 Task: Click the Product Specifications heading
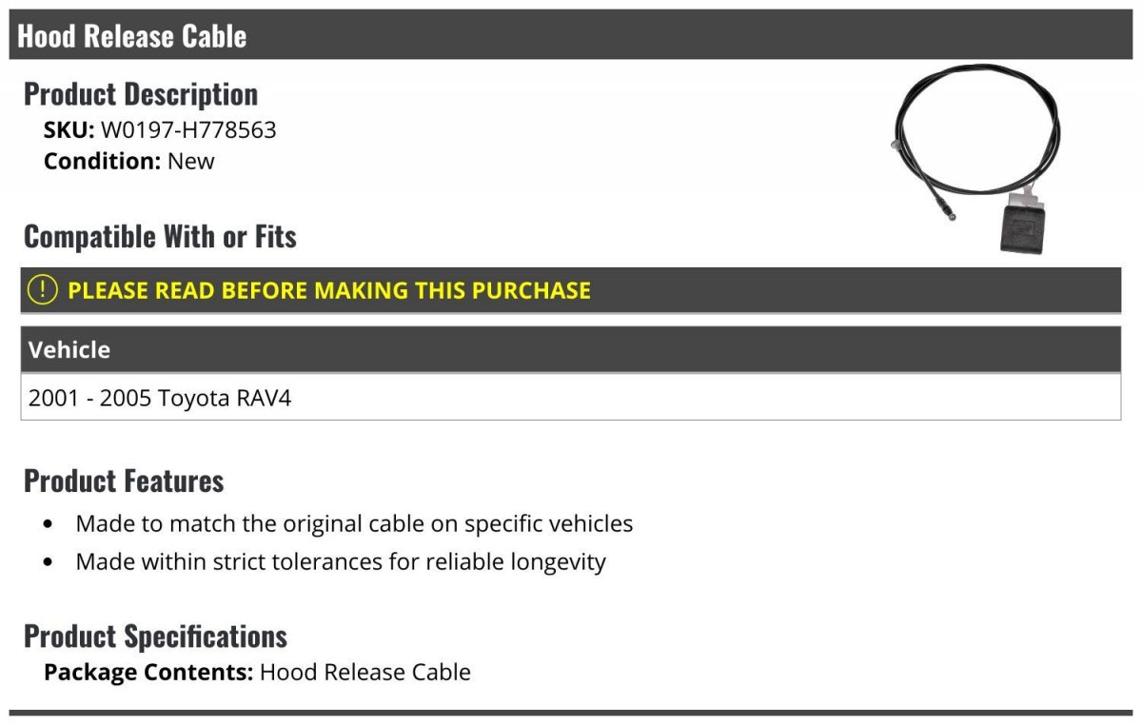tap(155, 636)
